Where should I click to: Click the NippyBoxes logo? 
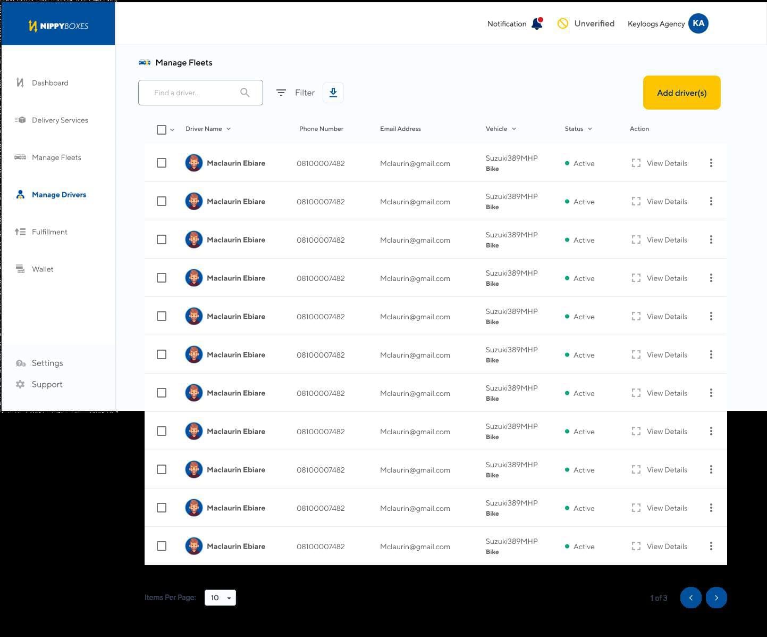pyautogui.click(x=58, y=26)
